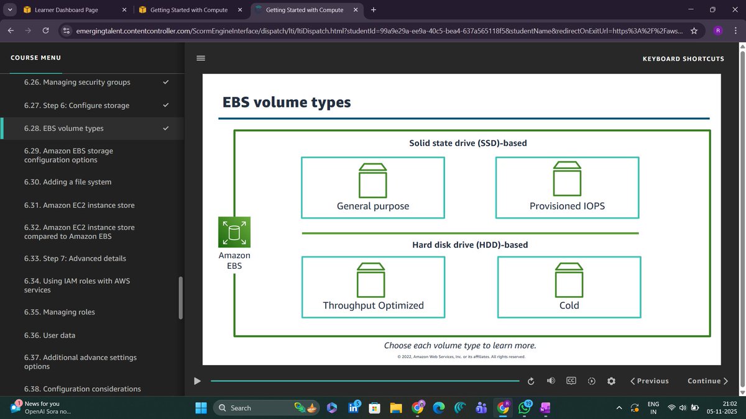
Task: Open 6.27. Step 6: Configure storage lesson
Action: pyautogui.click(x=92, y=106)
